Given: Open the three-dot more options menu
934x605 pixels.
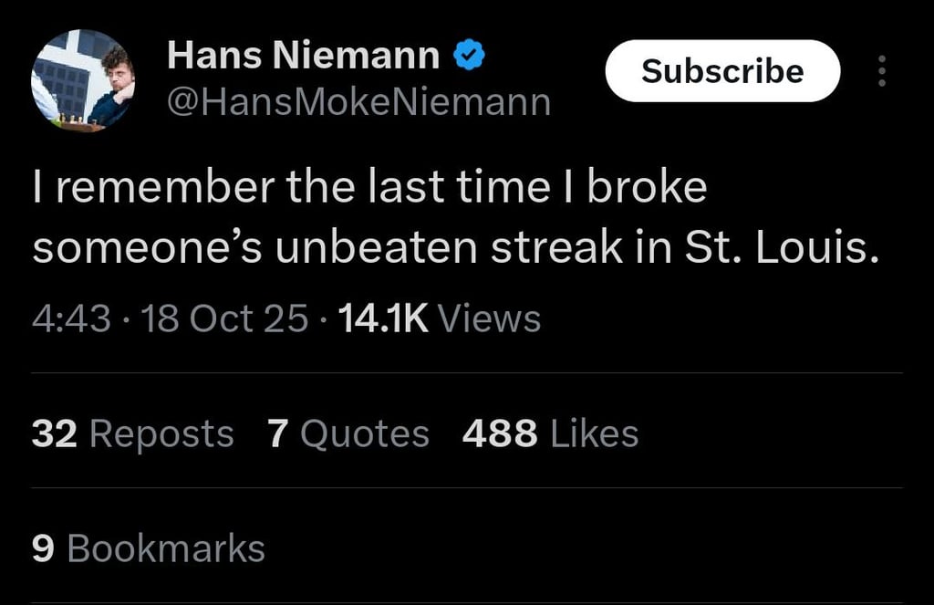Looking at the screenshot, I should pos(881,71).
